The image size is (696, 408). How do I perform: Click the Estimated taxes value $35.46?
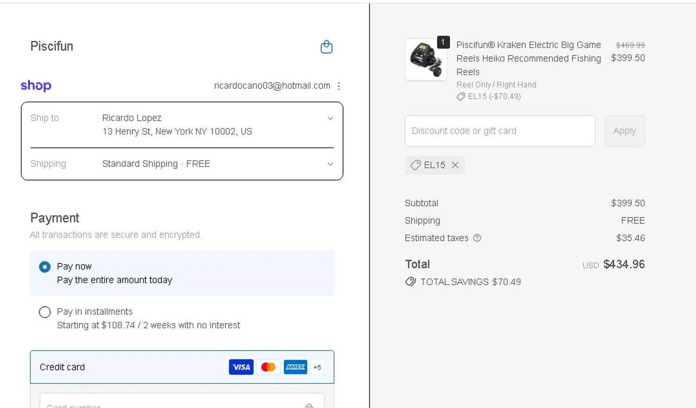click(631, 238)
